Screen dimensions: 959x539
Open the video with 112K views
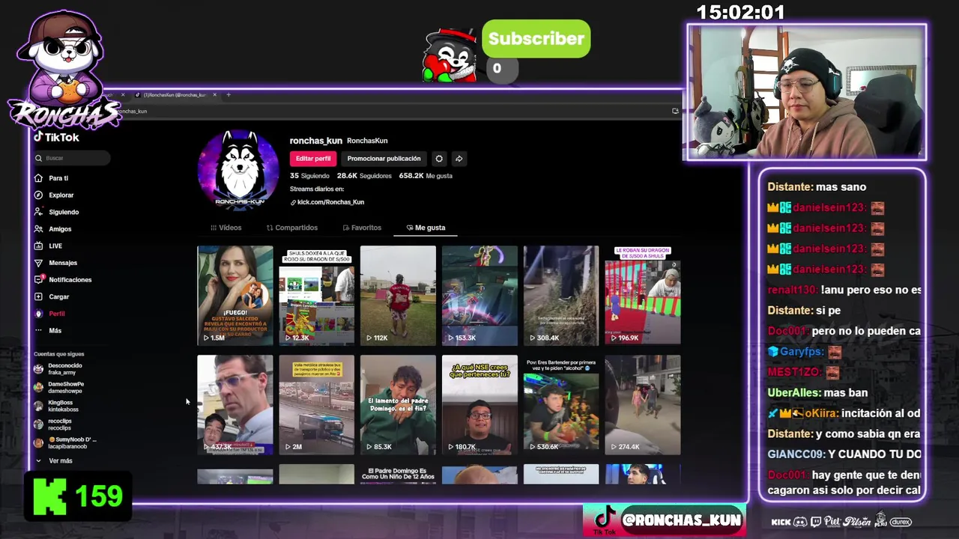click(x=398, y=296)
